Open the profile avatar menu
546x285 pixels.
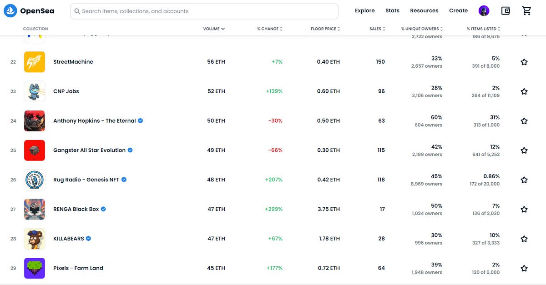[x=484, y=11]
